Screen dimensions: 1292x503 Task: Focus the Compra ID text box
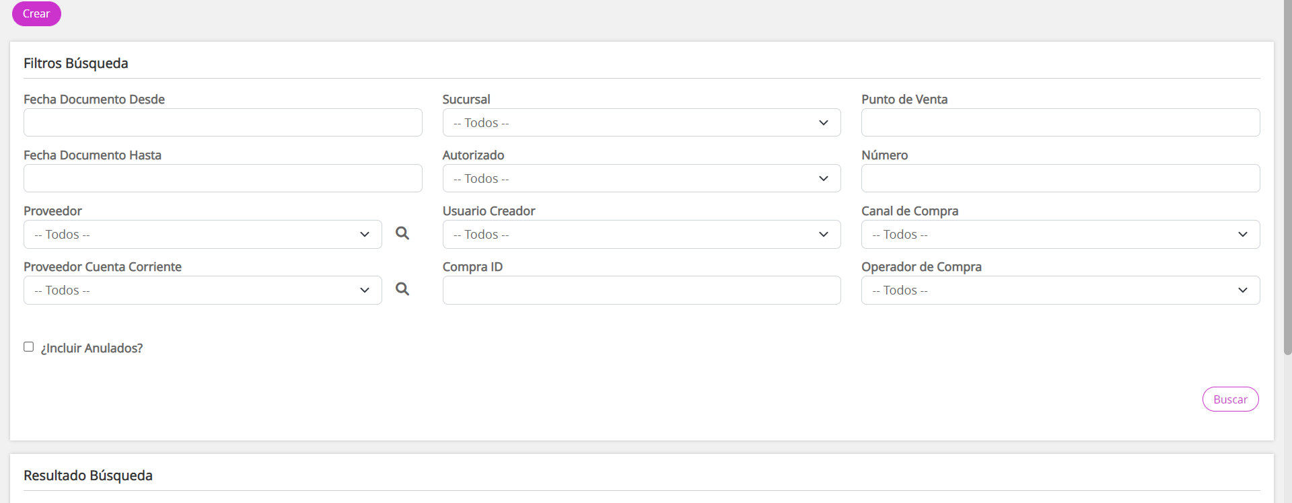click(641, 290)
